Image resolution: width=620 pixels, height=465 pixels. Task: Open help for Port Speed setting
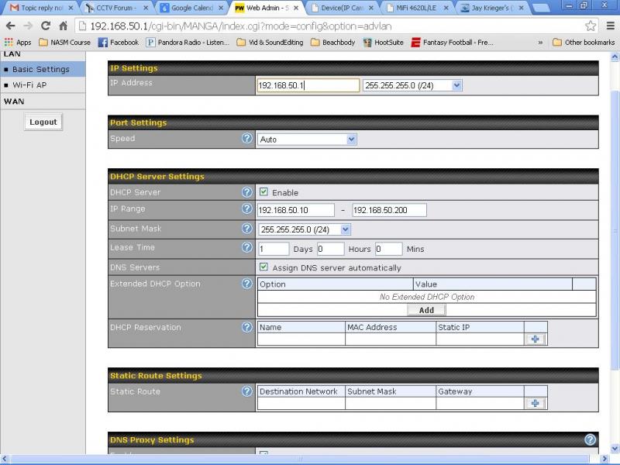246,138
